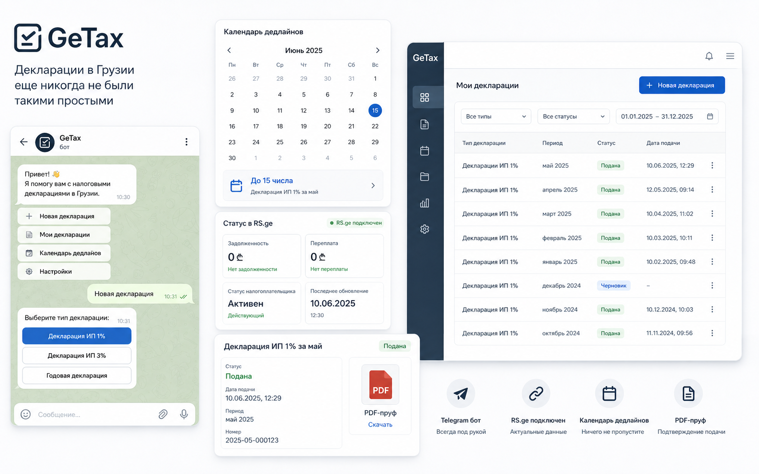Go back using the chat arrow
Image resolution: width=759 pixels, height=474 pixels.
(x=23, y=142)
